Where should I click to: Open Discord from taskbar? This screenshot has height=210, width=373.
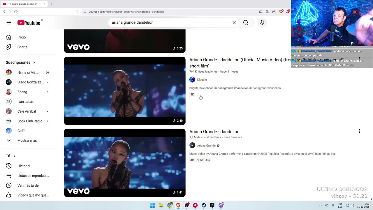(x=221, y=205)
